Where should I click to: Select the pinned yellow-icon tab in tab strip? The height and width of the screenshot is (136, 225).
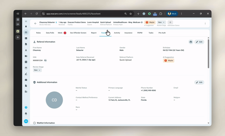(18, 31)
